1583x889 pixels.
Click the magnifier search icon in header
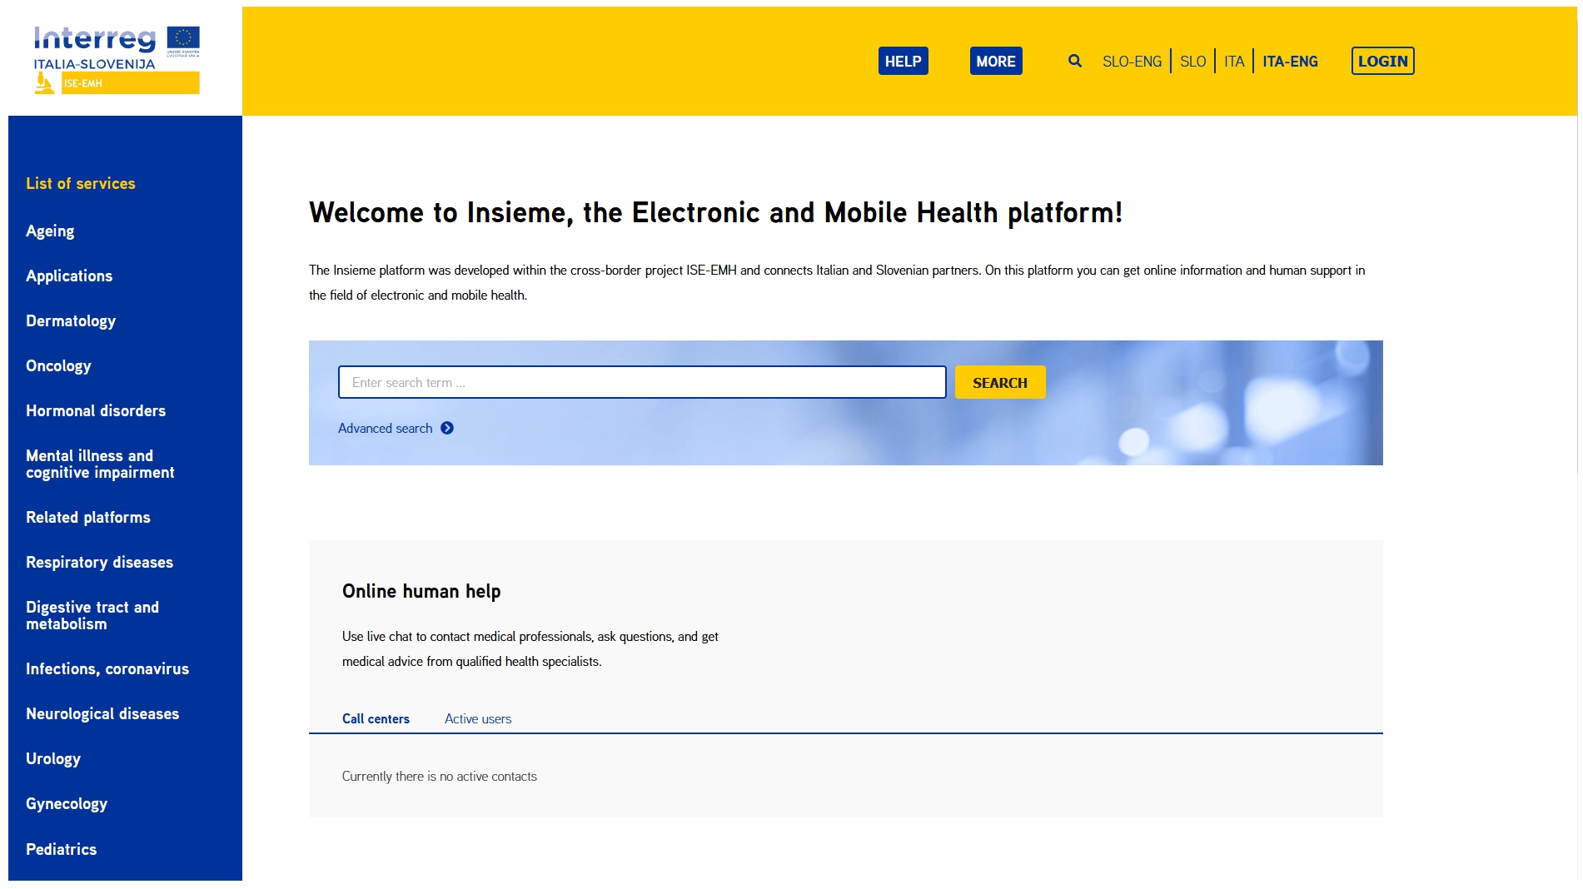(x=1074, y=61)
